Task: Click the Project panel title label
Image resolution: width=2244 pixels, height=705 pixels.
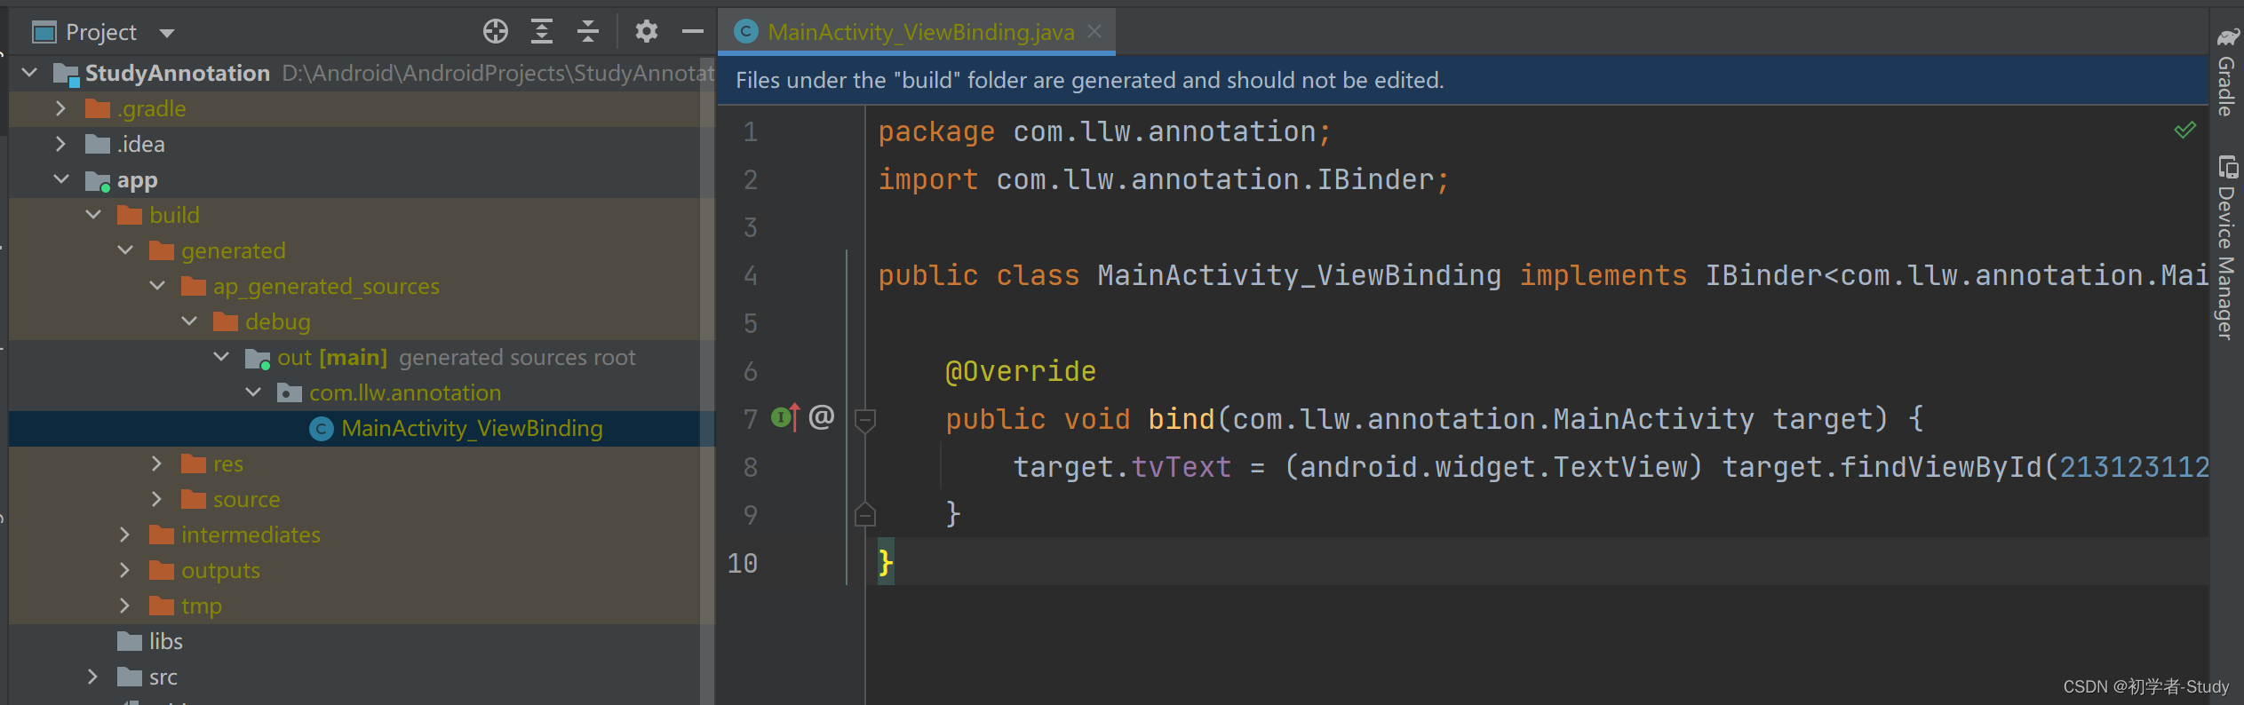Action: click(101, 33)
